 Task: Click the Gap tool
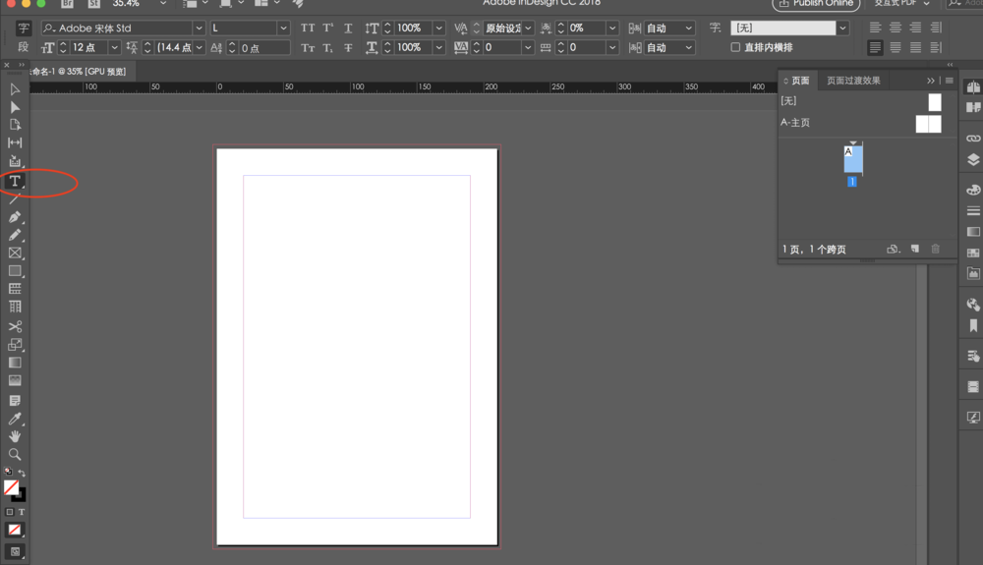click(x=15, y=143)
